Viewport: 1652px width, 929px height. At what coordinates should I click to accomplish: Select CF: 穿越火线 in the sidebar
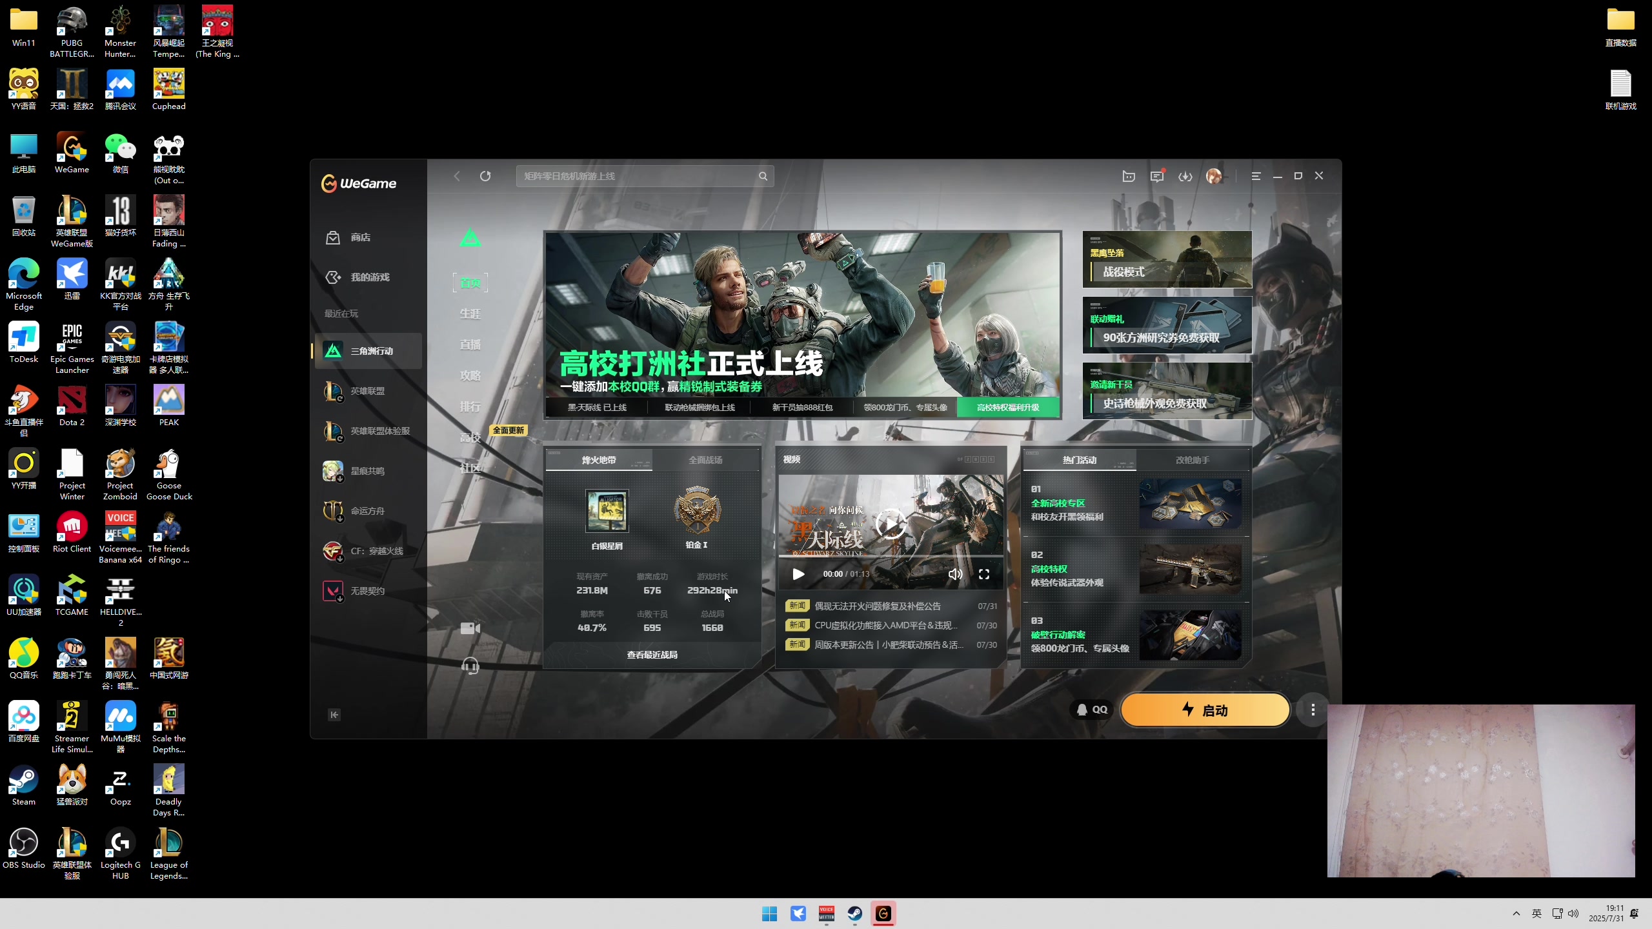point(368,551)
